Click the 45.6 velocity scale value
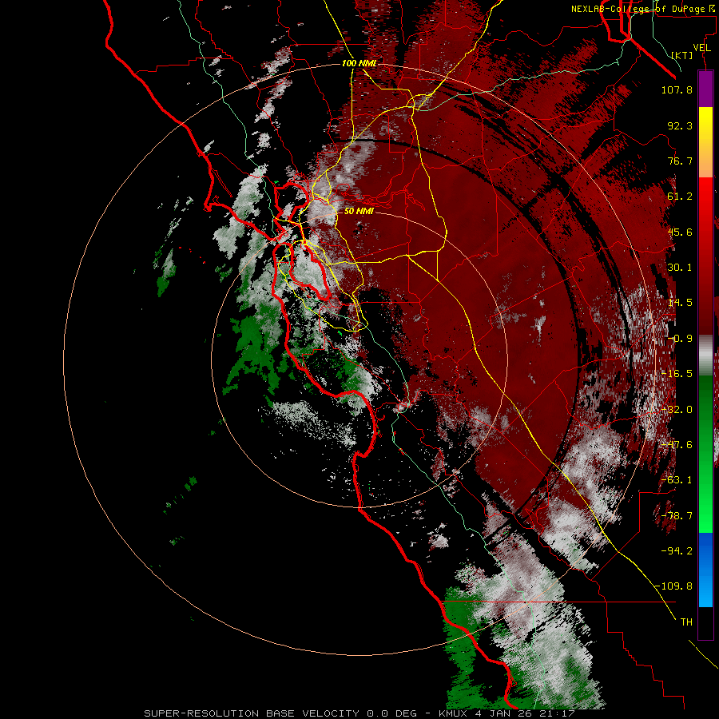The height and width of the screenshot is (719, 719). pyautogui.click(x=680, y=232)
